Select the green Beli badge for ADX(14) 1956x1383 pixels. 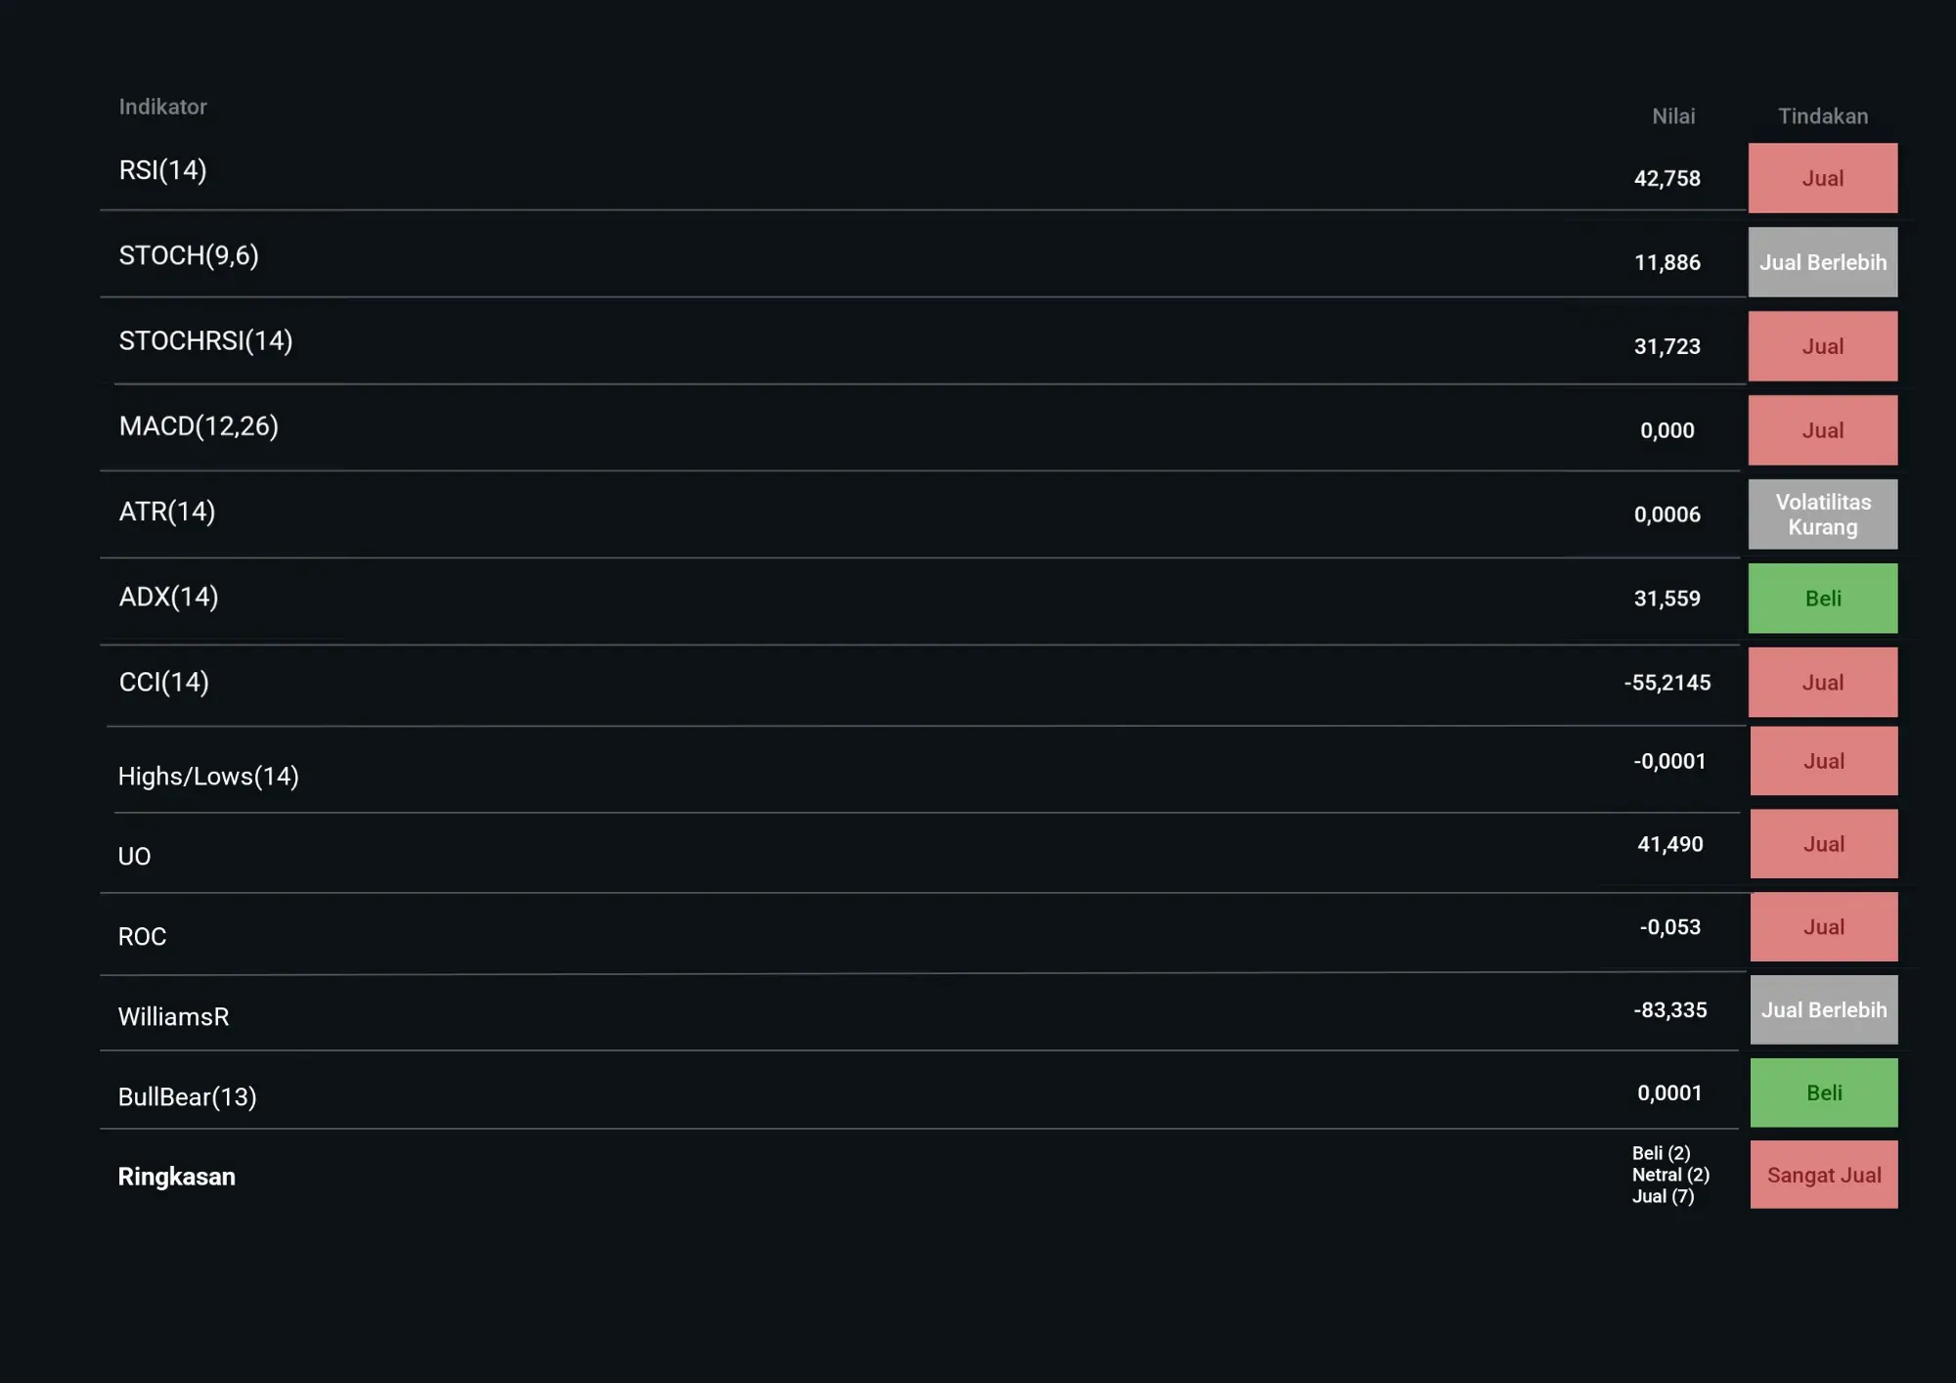point(1823,599)
